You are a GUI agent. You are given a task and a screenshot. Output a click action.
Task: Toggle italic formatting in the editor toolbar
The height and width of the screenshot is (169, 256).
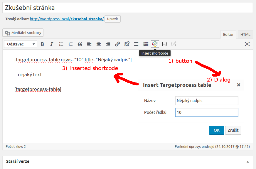tap(52, 44)
